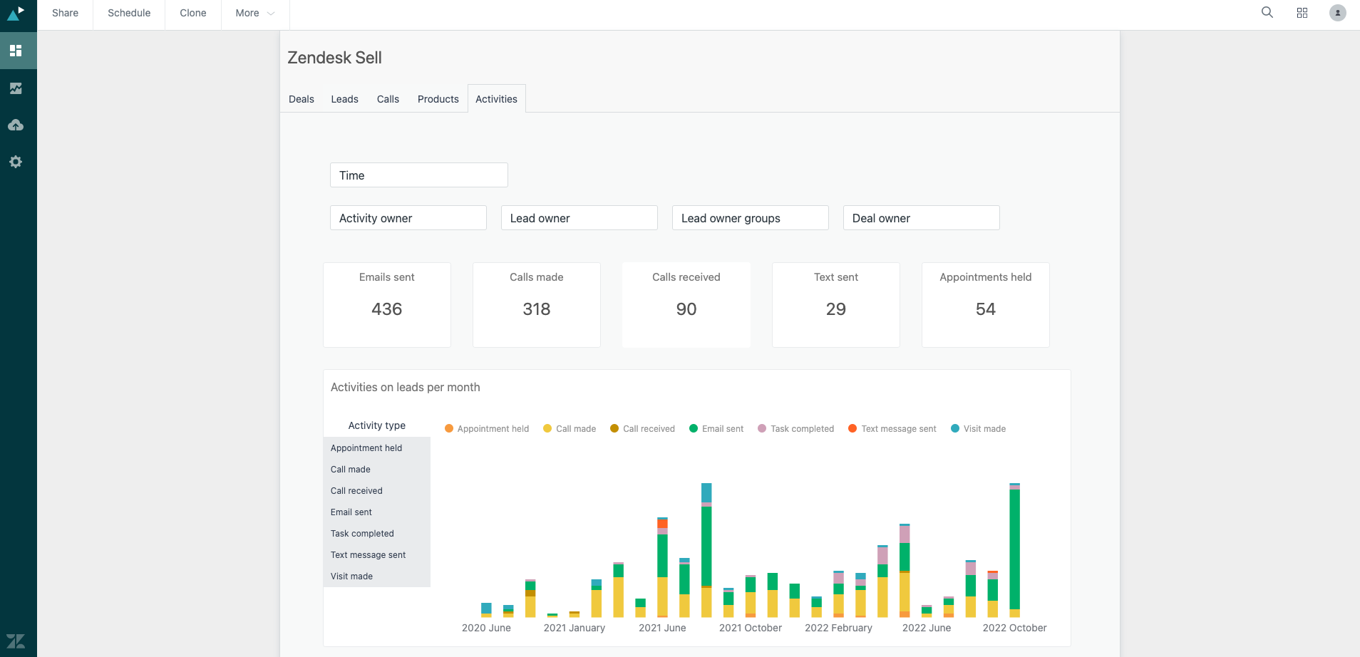The width and height of the screenshot is (1360, 657).
Task: Switch to the Deals tab
Action: [301, 99]
